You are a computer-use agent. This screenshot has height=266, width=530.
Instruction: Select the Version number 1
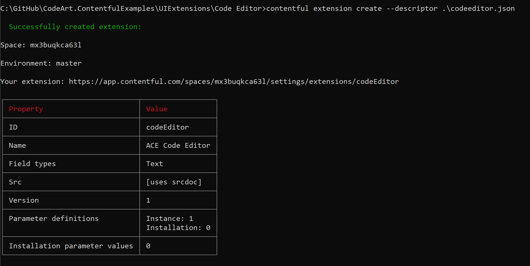[148, 200]
